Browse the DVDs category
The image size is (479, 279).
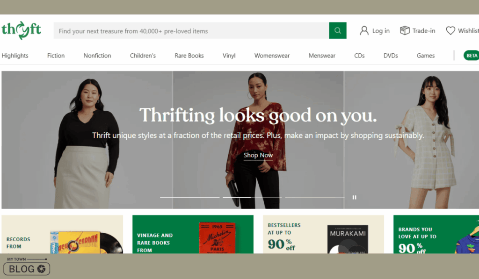point(391,56)
